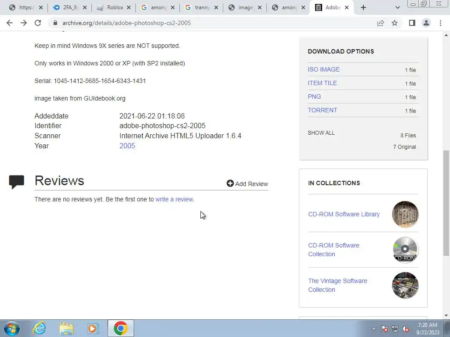This screenshot has height=337, width=450.
Task: Open the tab search dropdown arrow
Action: point(397,7)
